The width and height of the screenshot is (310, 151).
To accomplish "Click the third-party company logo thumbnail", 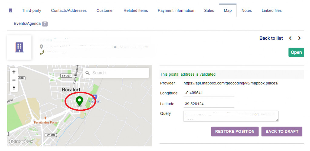I will point(19,47).
